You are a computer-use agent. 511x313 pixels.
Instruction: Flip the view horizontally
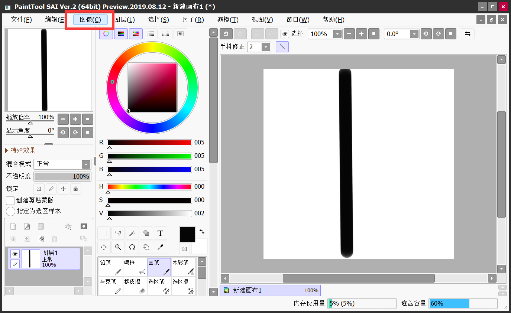click(468, 34)
